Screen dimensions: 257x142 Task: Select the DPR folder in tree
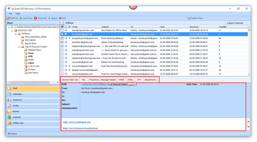click(30, 57)
